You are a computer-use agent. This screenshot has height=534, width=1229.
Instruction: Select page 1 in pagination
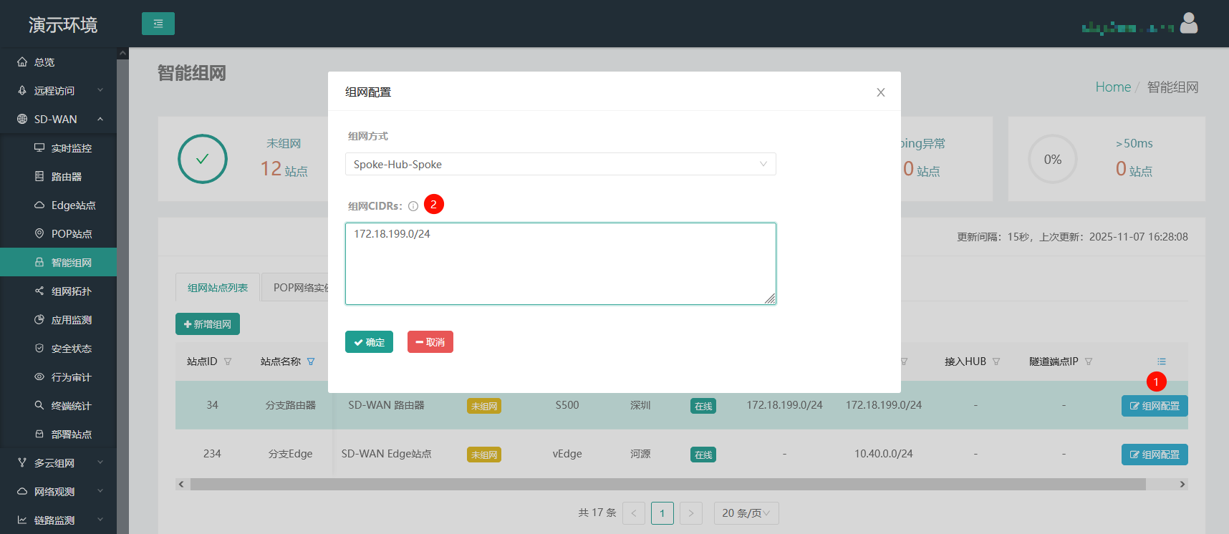(x=662, y=513)
